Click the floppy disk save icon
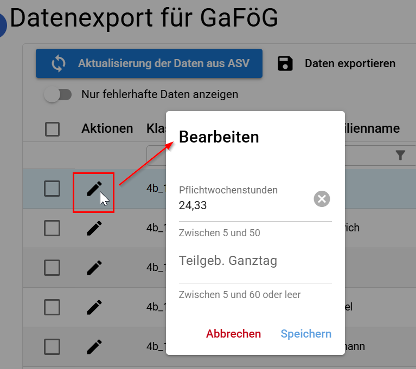The image size is (416, 369). click(285, 63)
